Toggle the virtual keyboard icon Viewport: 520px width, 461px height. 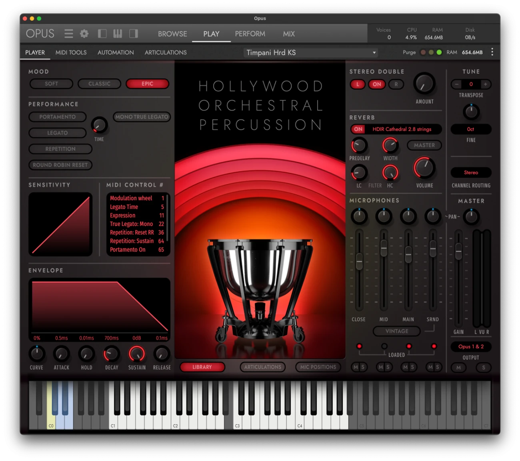point(118,34)
